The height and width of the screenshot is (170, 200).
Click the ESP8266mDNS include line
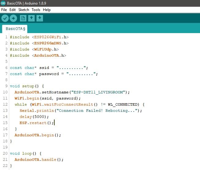tap(39, 43)
